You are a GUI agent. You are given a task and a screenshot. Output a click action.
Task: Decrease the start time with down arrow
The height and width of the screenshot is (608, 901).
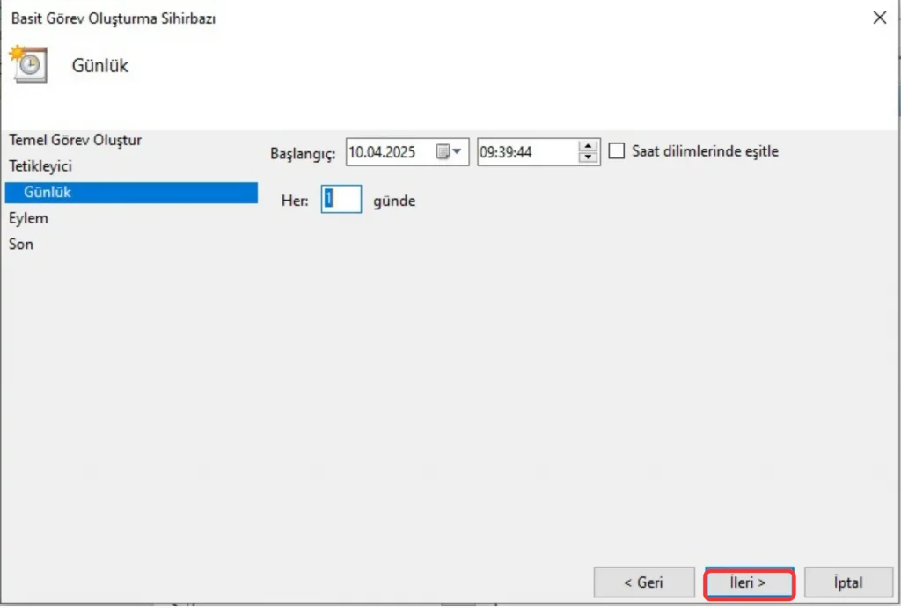point(588,157)
